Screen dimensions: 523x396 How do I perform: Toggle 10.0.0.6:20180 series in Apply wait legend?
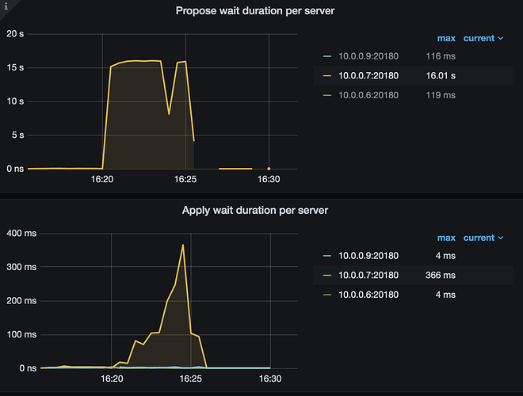pos(368,295)
